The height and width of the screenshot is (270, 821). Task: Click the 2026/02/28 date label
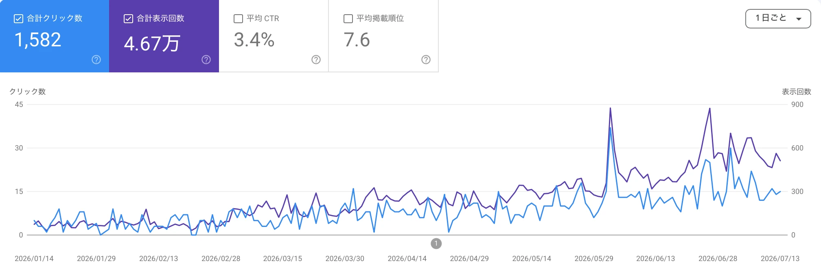(221, 259)
